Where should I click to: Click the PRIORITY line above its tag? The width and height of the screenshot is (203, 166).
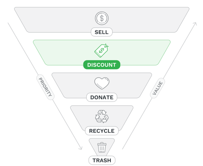pos(22,49)
